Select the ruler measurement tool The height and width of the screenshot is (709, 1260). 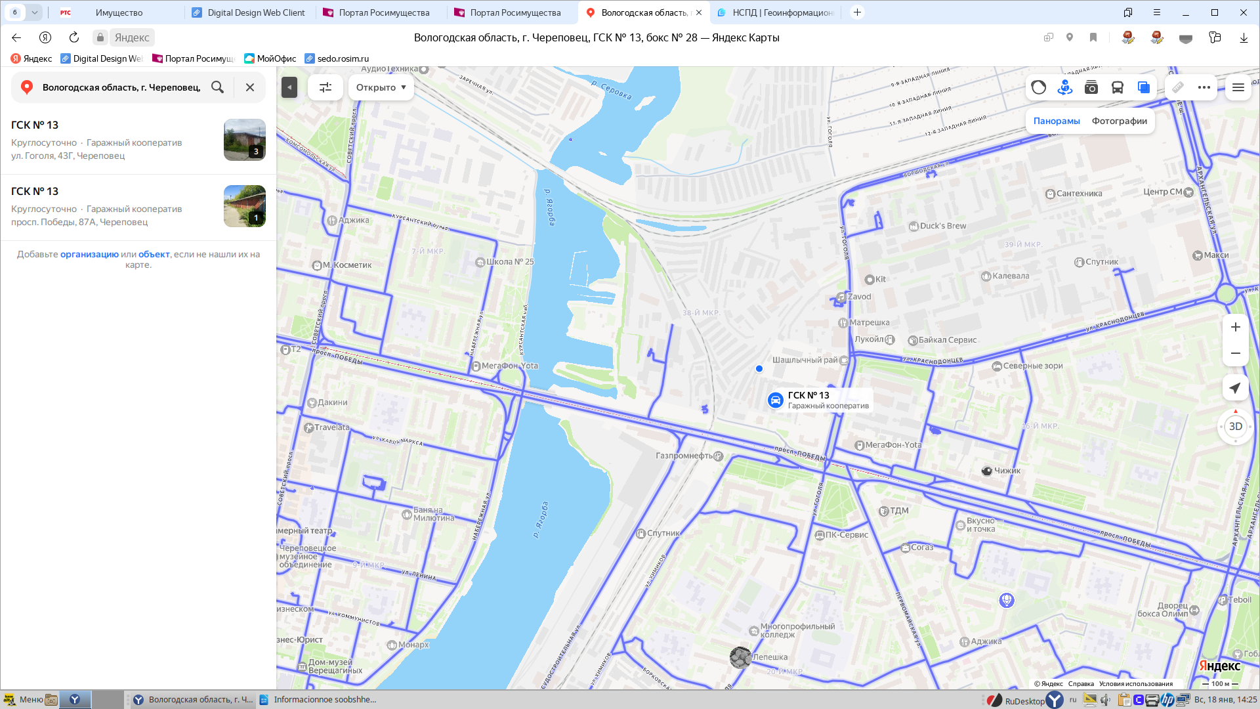point(1178,87)
